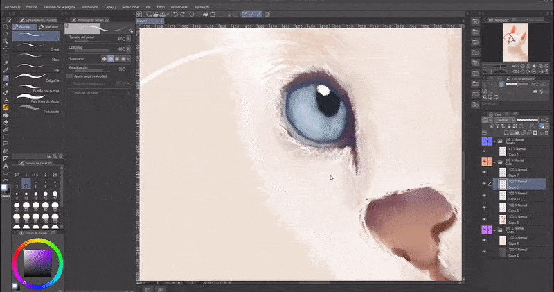Select the Text tool
Viewport: 554px width, 292px height.
6,166
